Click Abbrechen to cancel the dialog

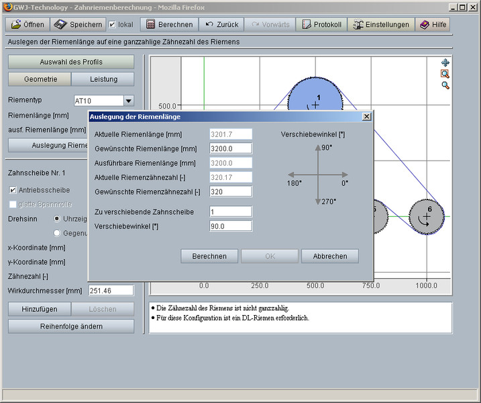point(329,256)
